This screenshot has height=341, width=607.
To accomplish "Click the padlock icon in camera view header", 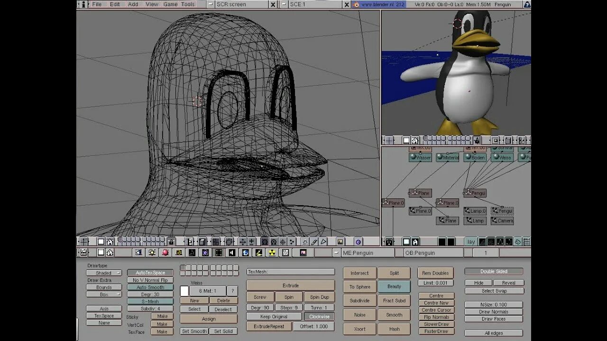I will click(x=477, y=140).
